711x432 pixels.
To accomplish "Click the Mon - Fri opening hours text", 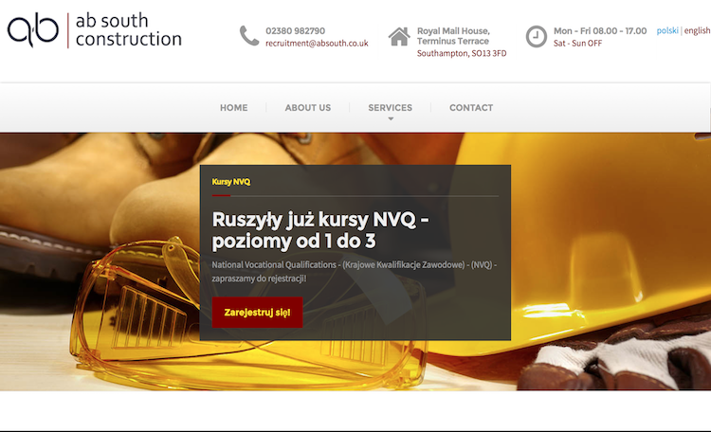I will 600,31.
